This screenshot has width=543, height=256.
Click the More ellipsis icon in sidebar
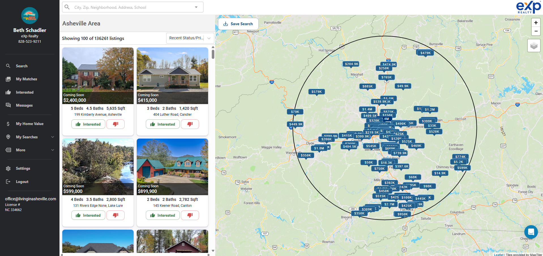8,150
